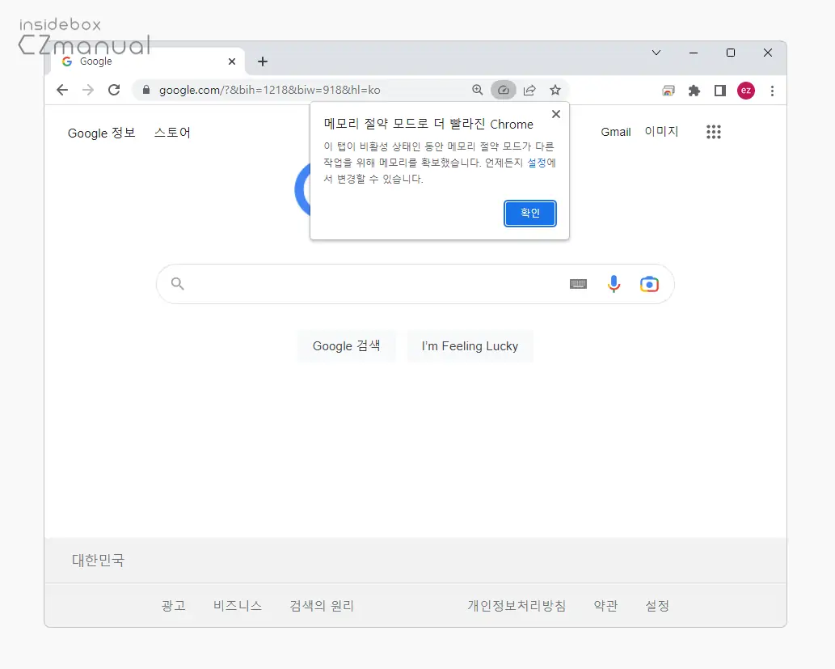
Task: Open 설정 footer menu
Action: [x=657, y=606]
